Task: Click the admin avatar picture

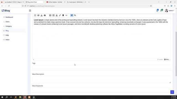Action: click(x=166, y=10)
